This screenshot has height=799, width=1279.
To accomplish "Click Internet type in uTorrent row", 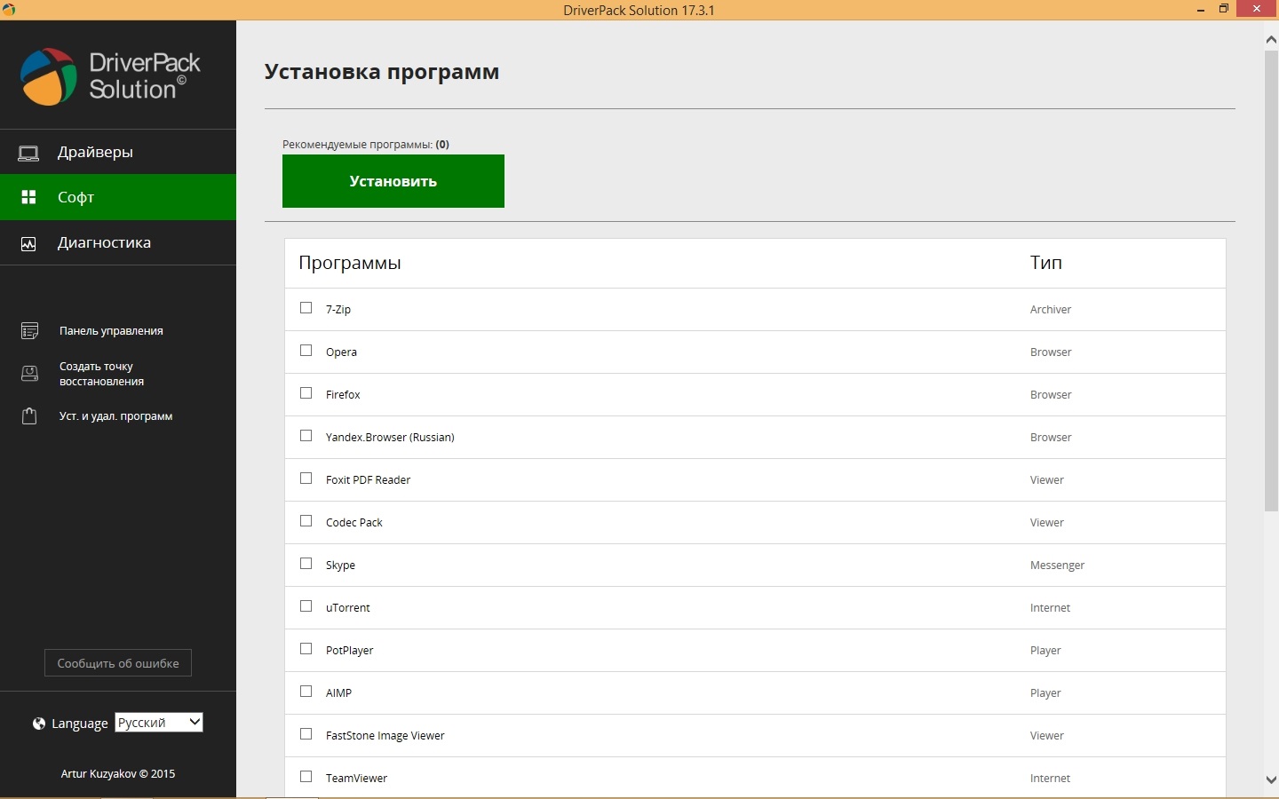I will click(x=1050, y=608).
